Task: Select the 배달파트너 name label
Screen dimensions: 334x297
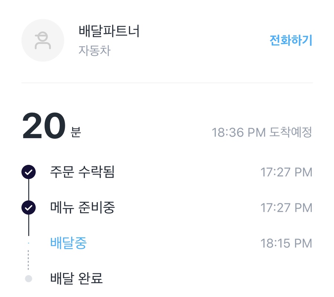Action: click(109, 31)
